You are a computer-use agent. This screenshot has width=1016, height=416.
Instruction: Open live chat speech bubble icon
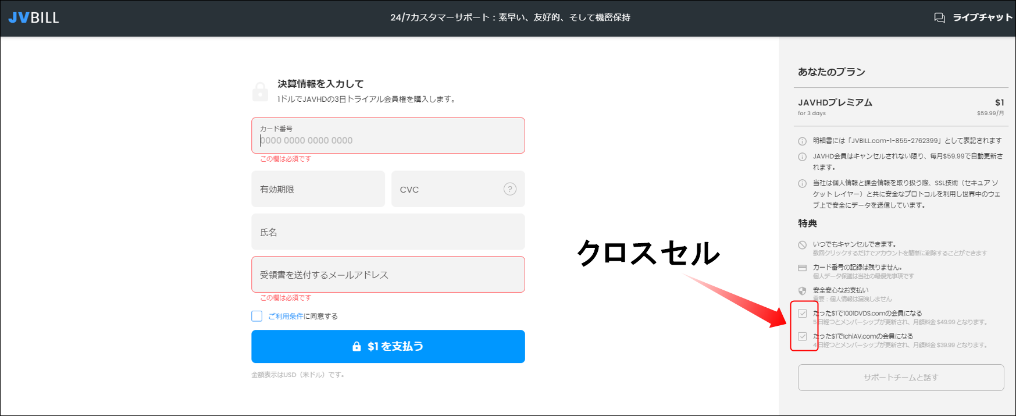click(x=939, y=17)
